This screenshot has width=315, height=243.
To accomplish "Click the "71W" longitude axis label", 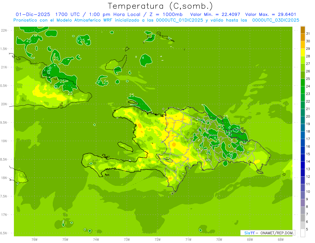I will pos(188,239).
